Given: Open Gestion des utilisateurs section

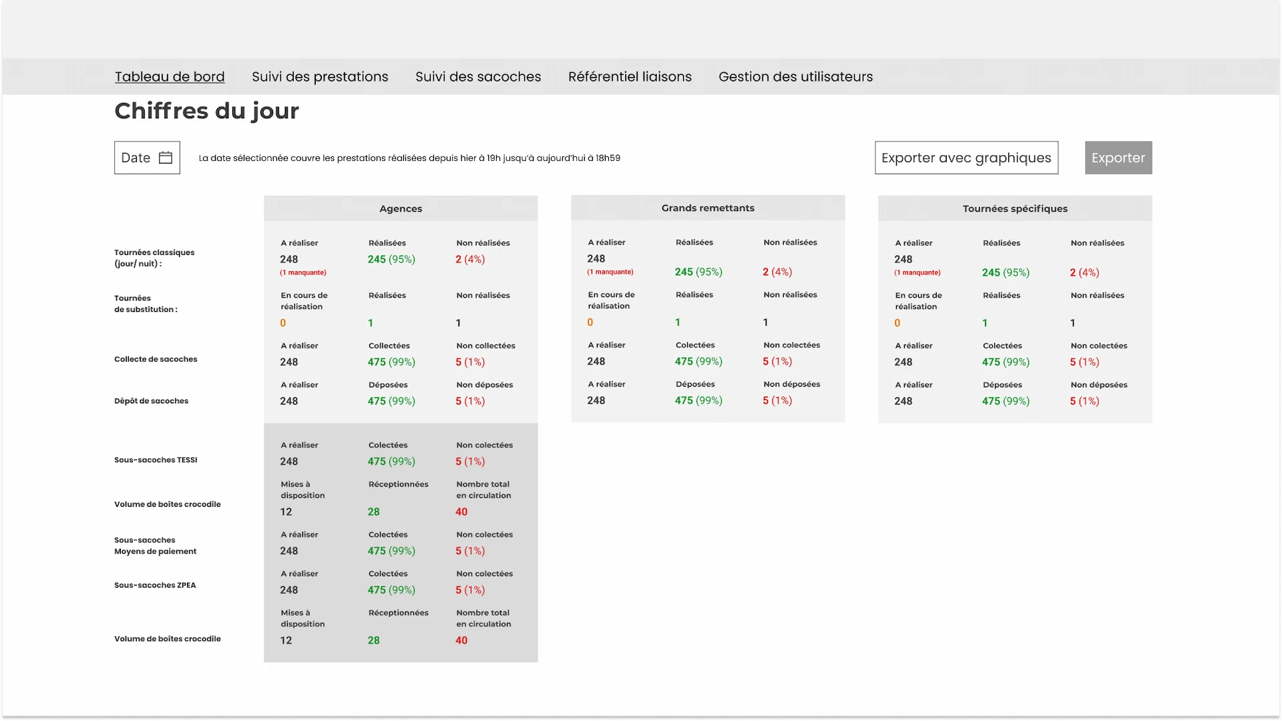Looking at the screenshot, I should click(795, 77).
